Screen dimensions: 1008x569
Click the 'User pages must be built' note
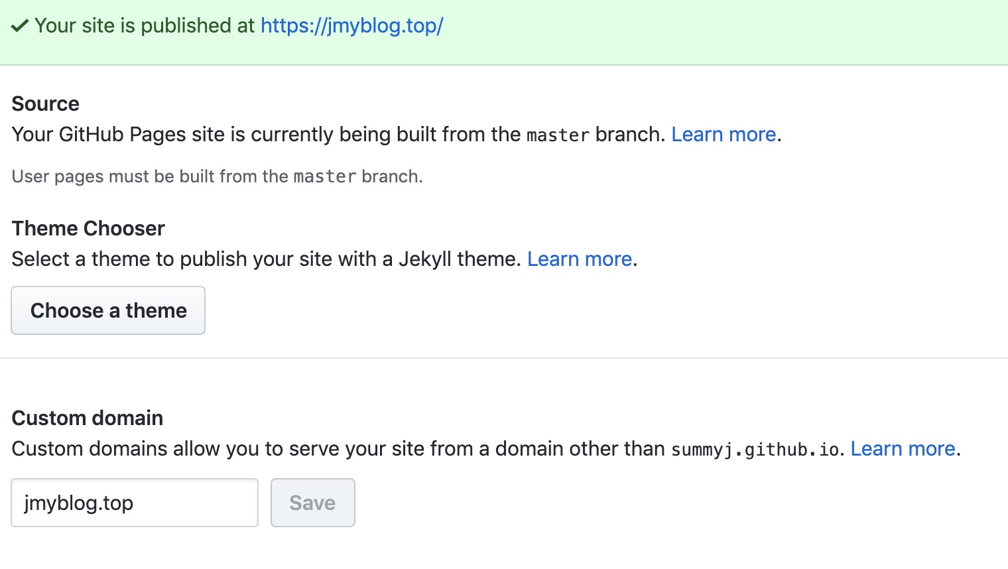(149, 177)
